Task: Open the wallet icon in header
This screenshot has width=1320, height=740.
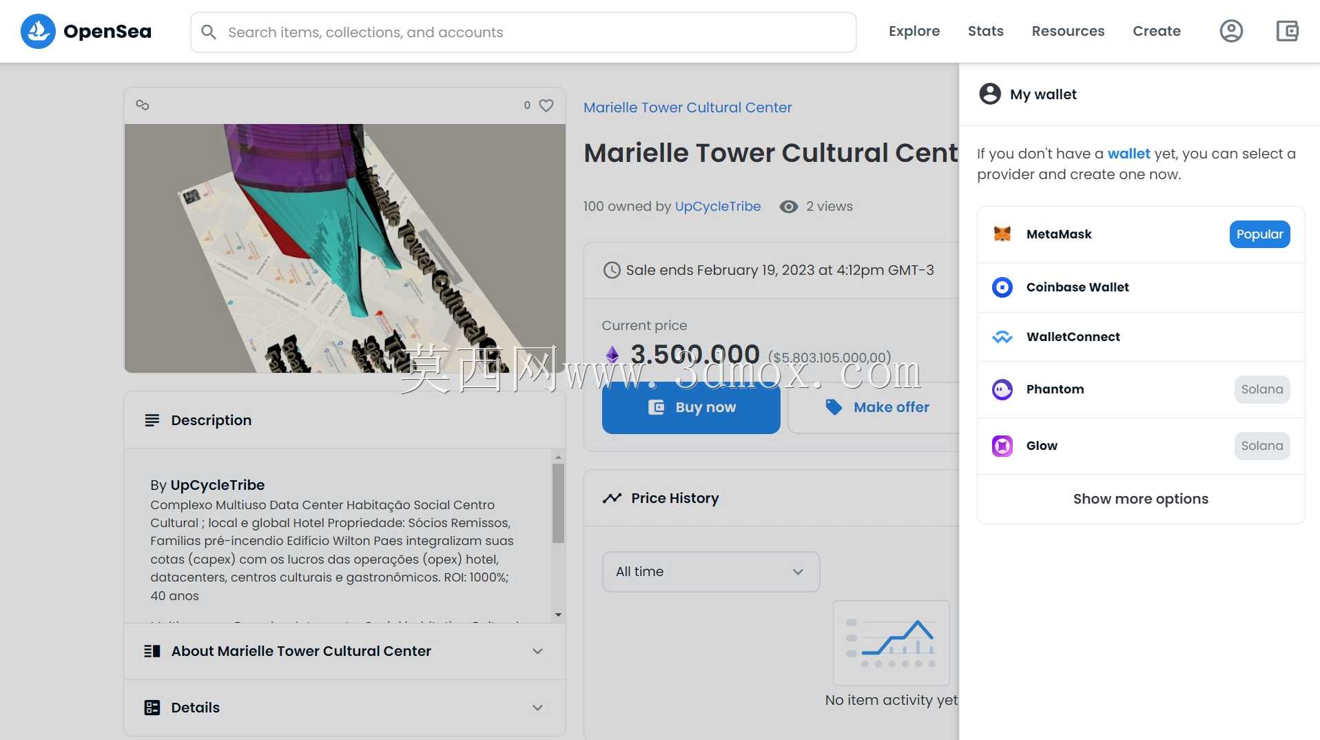Action: point(1287,31)
